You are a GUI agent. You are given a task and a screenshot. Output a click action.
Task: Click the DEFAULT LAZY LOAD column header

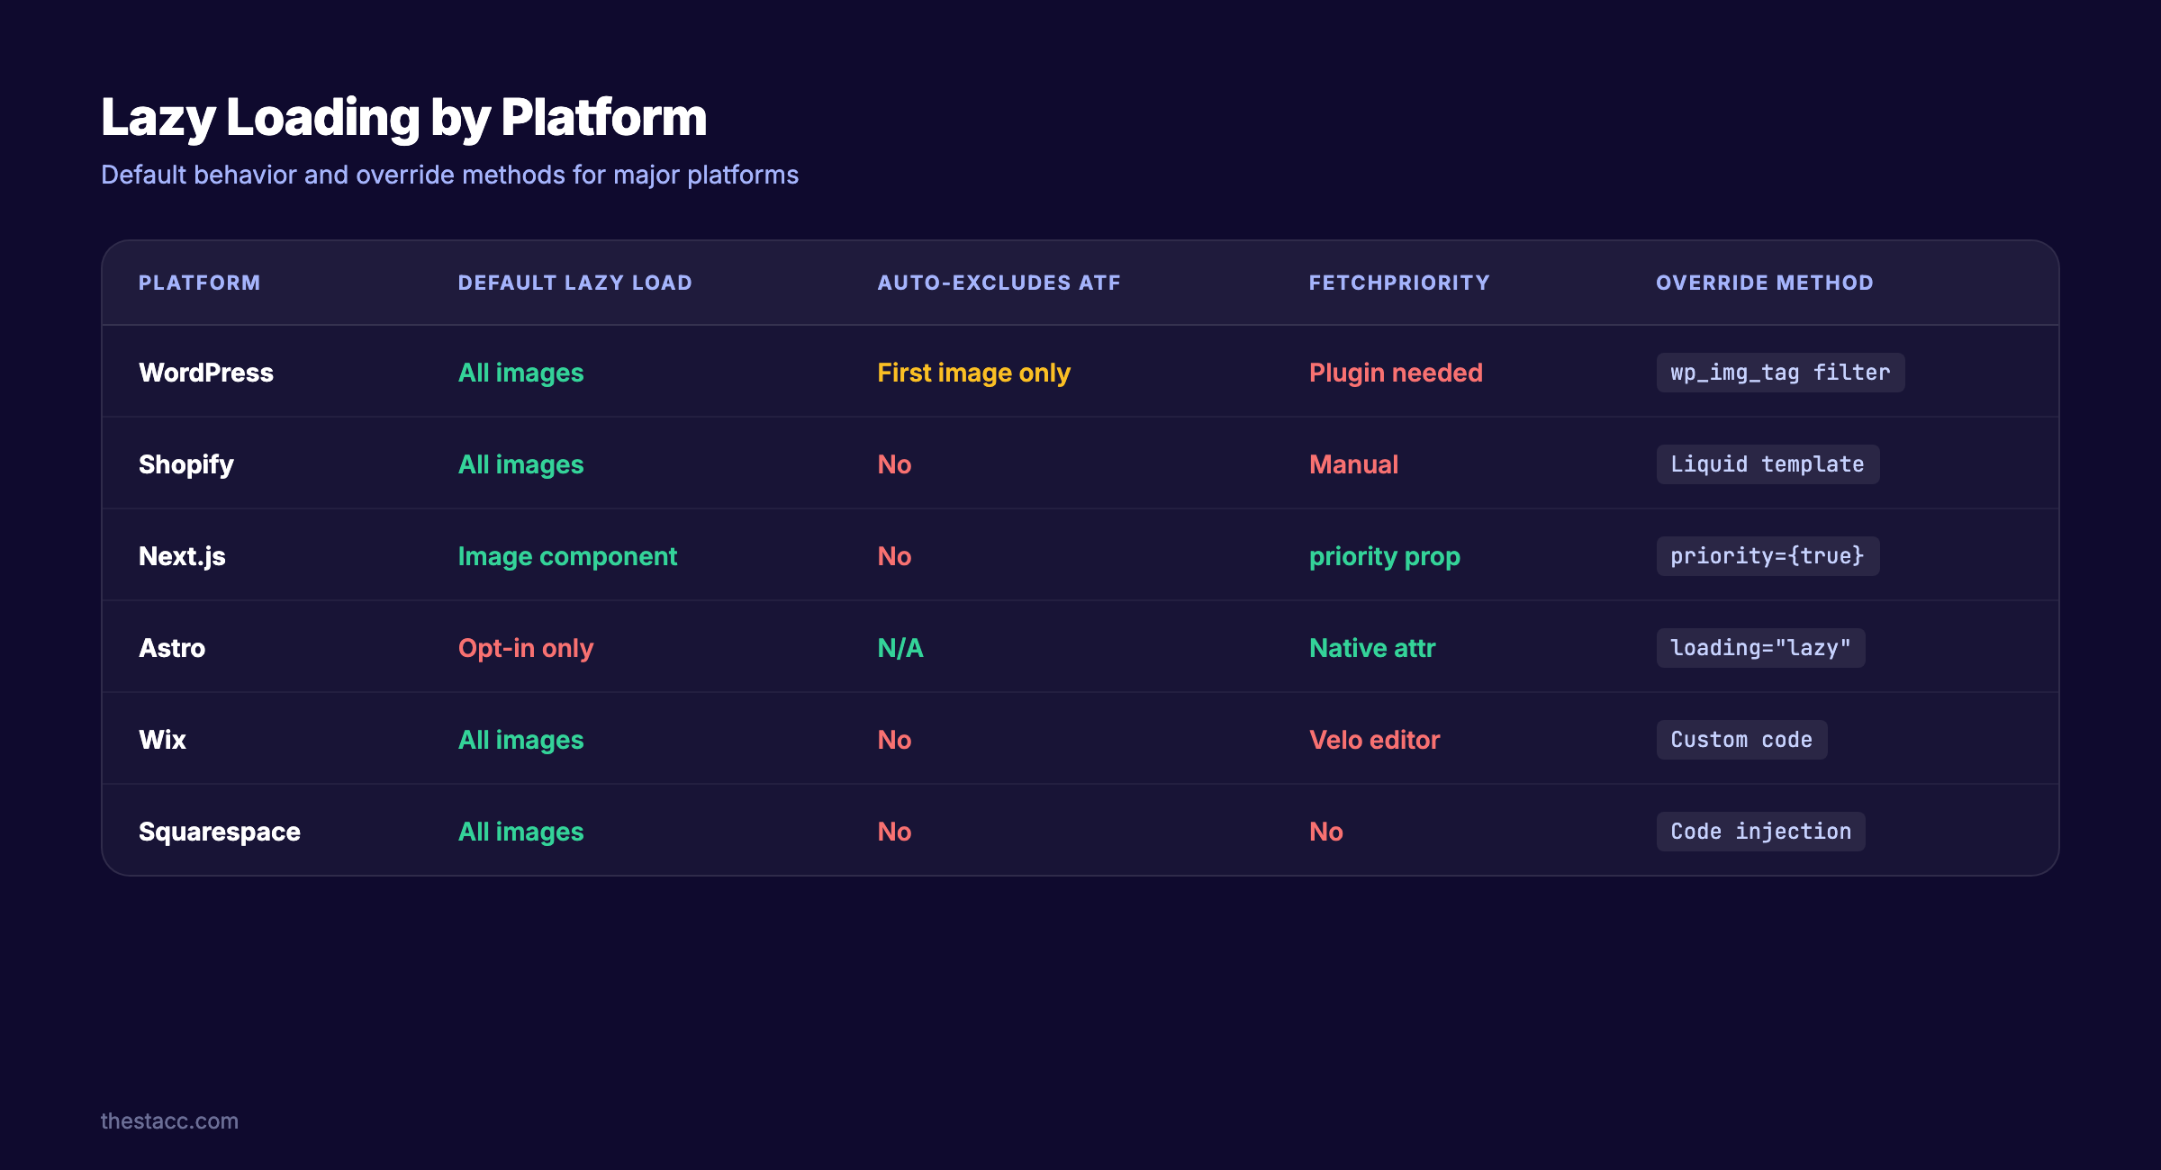574,282
